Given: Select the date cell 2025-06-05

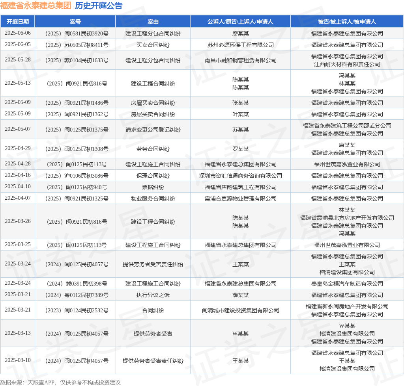Looking at the screenshot, I should (x=17, y=45).
